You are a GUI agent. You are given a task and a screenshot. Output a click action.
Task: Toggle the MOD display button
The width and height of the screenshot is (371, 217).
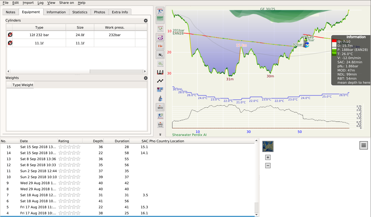160,107
